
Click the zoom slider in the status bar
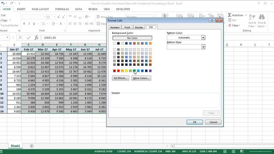point(260,151)
